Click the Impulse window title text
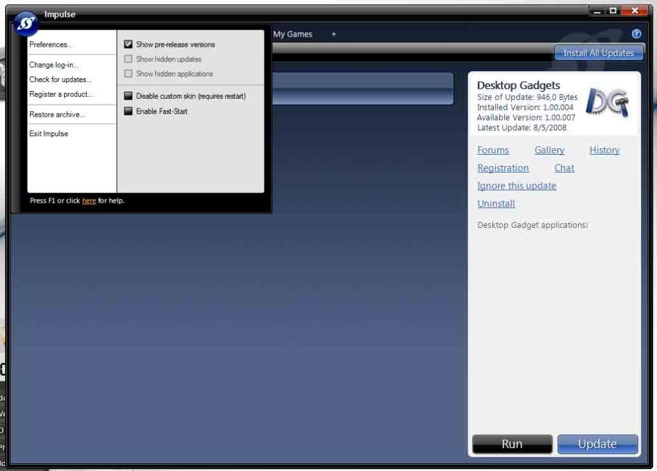This screenshot has height=471, width=657. [x=60, y=14]
